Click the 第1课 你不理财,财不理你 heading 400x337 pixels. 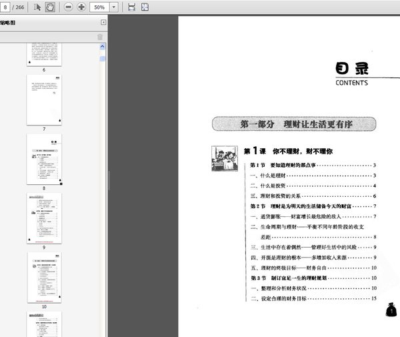pyautogui.click(x=288, y=151)
